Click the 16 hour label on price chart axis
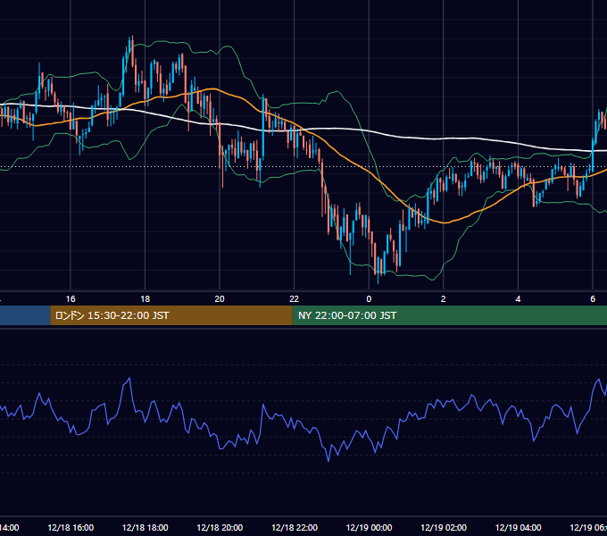This screenshot has height=536, width=607. point(71,299)
